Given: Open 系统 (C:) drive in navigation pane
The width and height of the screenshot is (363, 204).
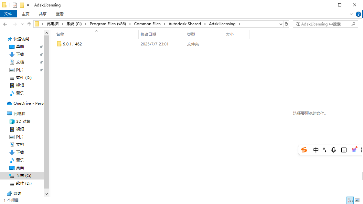Looking at the screenshot, I should 24,176.
